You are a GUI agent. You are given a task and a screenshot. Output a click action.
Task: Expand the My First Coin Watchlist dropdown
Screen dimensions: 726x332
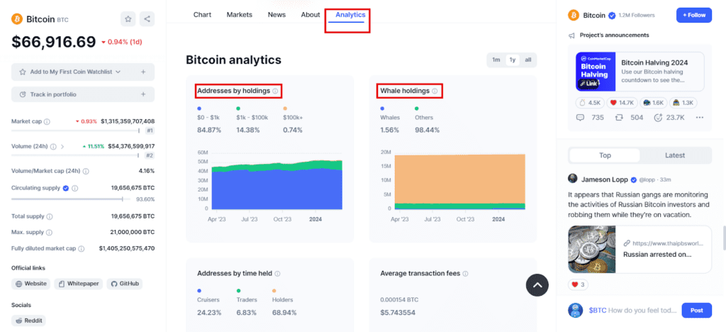pyautogui.click(x=118, y=72)
